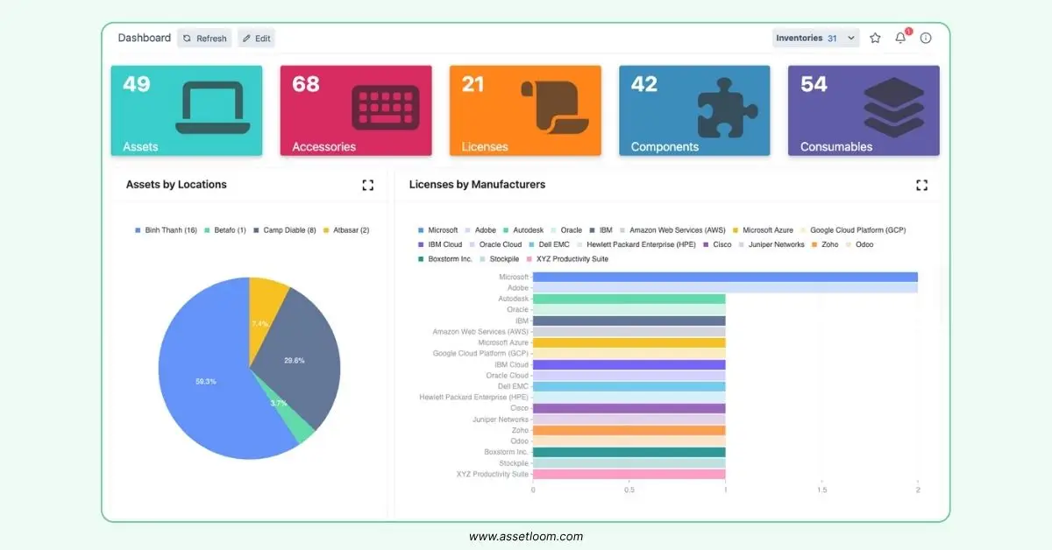
Task: Open the Components card with 42
Action: 694,111
